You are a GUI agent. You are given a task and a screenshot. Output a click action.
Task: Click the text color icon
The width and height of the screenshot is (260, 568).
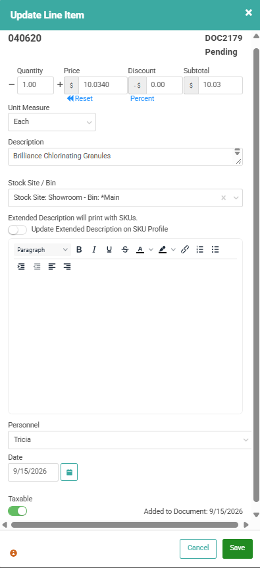pos(140,249)
